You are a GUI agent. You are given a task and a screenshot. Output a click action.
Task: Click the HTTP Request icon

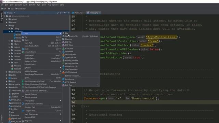[x=63, y=82]
